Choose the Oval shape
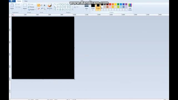Image resolution: width=178 pixels, height=100 pixels. [x=60, y=4]
